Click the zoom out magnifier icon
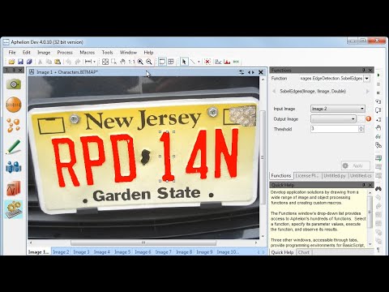 click(149, 62)
